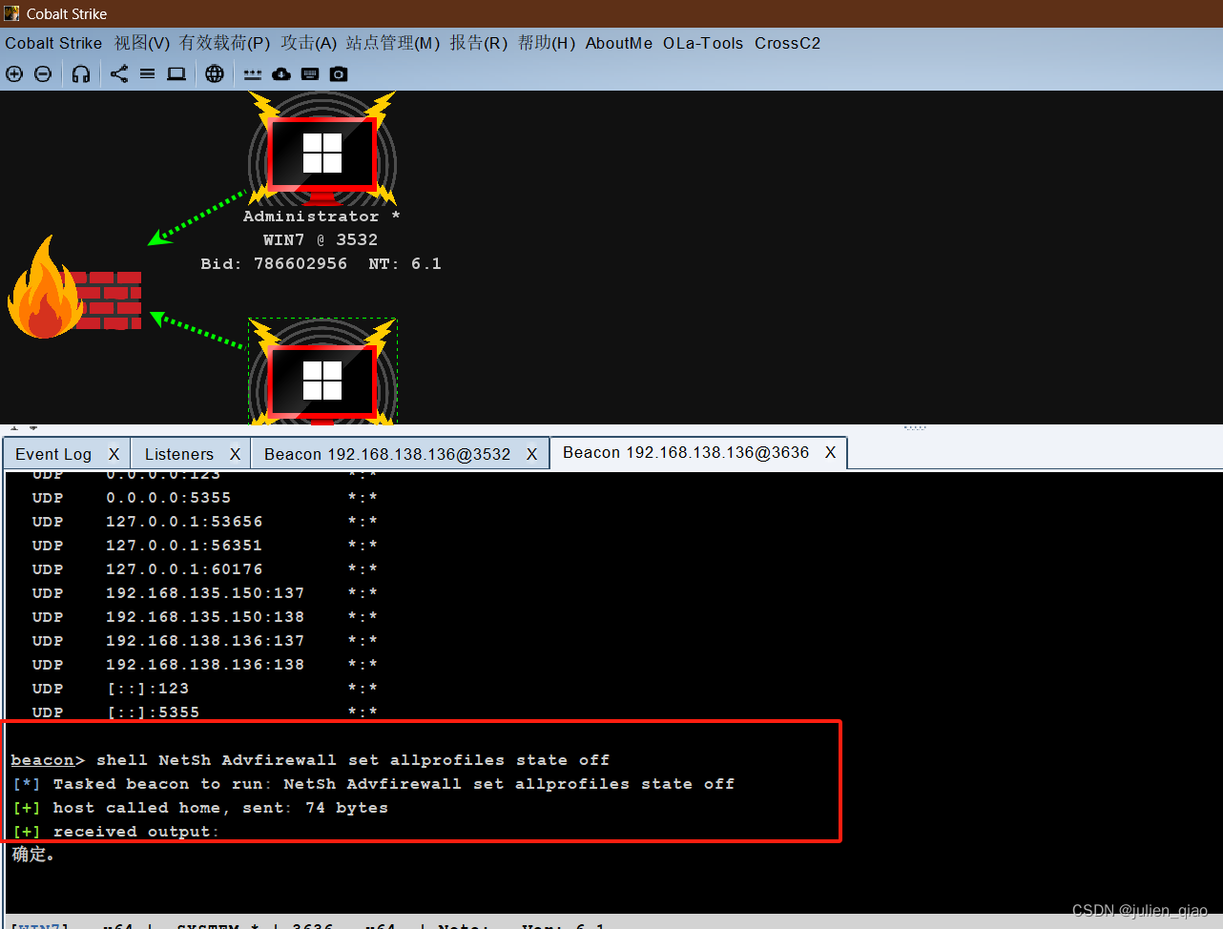Switch to Beacon 192.168.138.136@3532 tab
The height and width of the screenshot is (929, 1223).
coord(387,454)
